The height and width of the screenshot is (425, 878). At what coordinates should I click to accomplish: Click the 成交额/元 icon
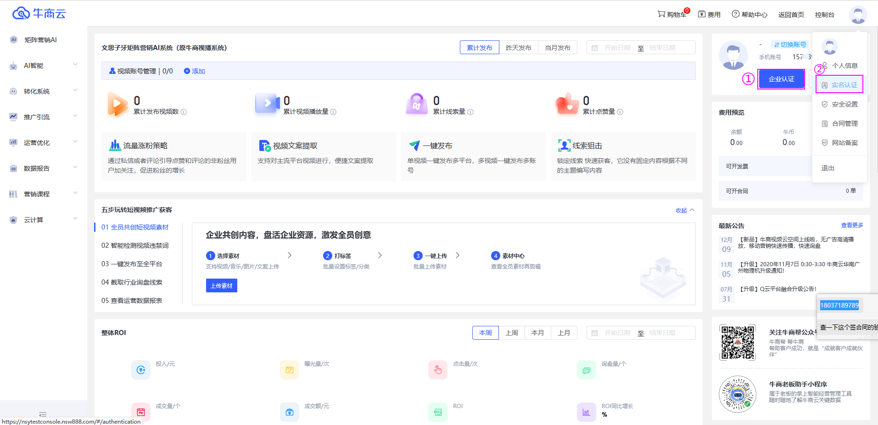tap(290, 412)
